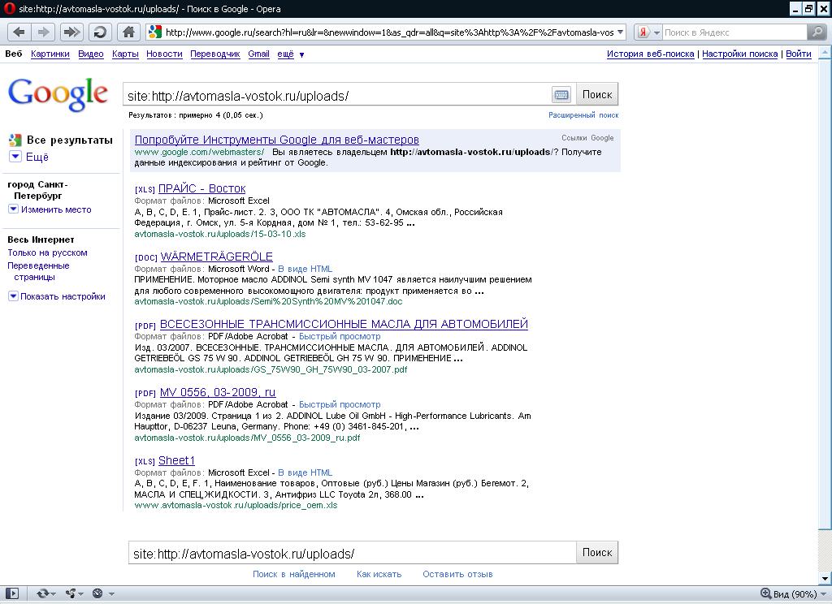Open Новости in top navigation

164,54
